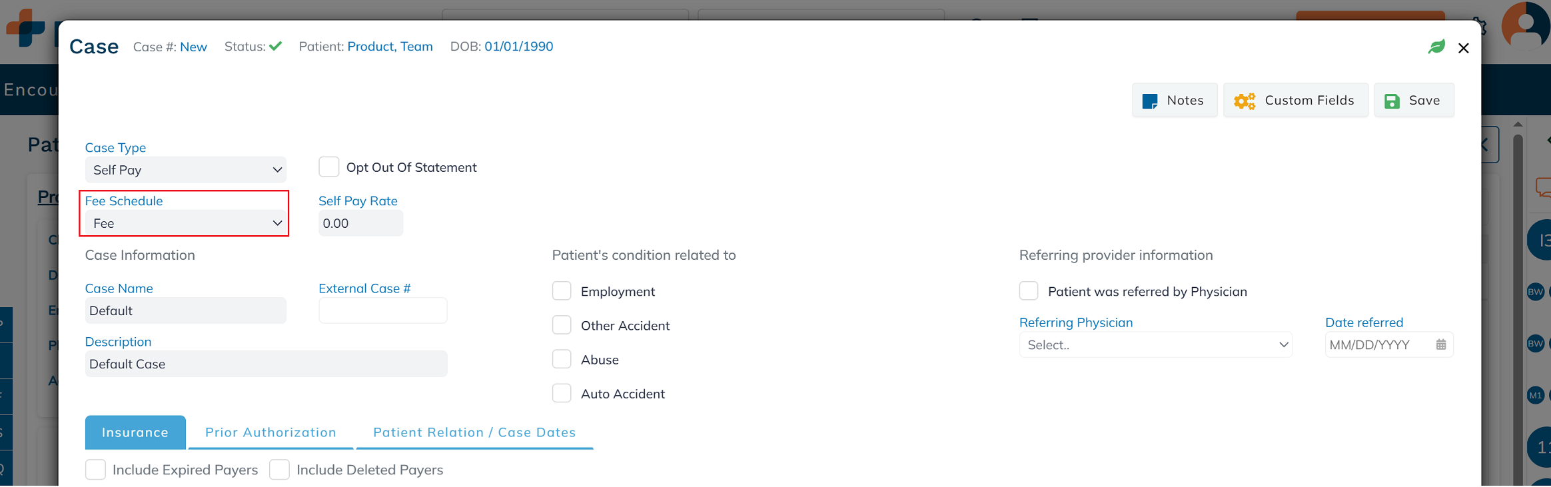1551x487 pixels.
Task: Close the Case dialog with X
Action: click(1463, 48)
